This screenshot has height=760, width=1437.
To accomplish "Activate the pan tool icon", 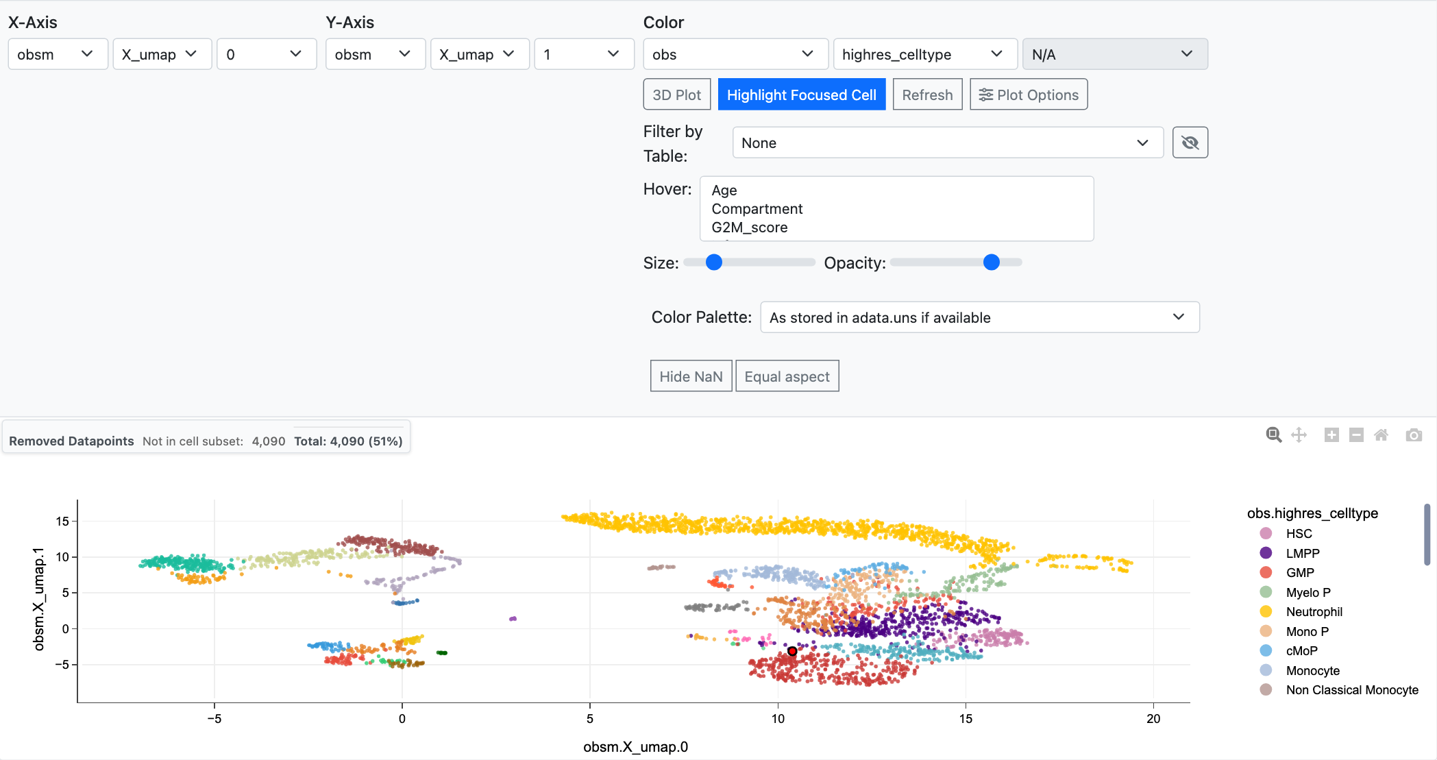I will 1299,435.
